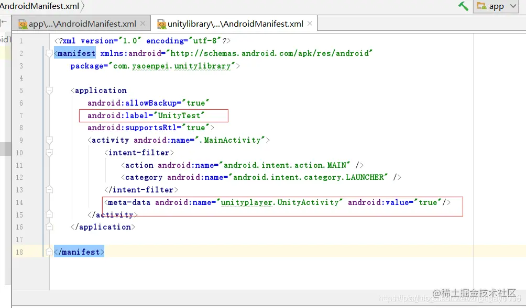
Task: Click android.intent.category.LAUNCHER value
Action: [x=308, y=177]
